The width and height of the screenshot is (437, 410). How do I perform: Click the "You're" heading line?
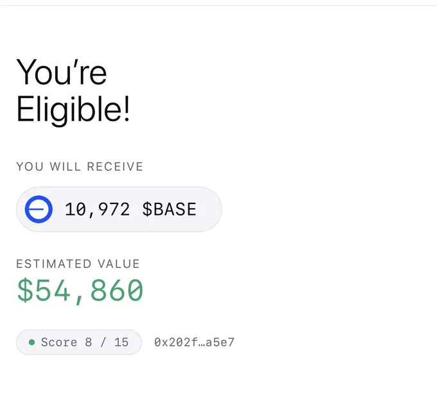62,72
